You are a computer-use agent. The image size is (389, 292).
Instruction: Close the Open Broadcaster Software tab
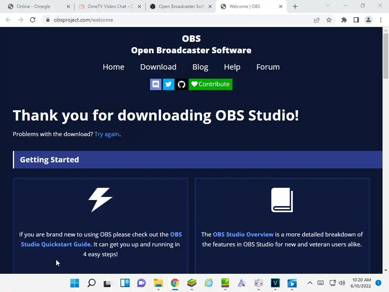pos(210,6)
